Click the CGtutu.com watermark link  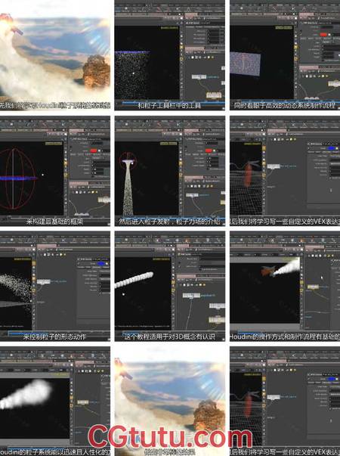pos(170,436)
